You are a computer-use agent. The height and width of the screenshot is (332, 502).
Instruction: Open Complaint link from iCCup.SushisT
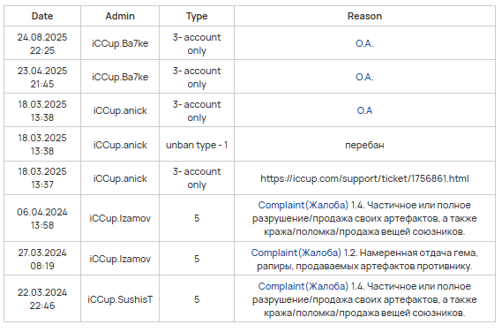click(x=303, y=286)
